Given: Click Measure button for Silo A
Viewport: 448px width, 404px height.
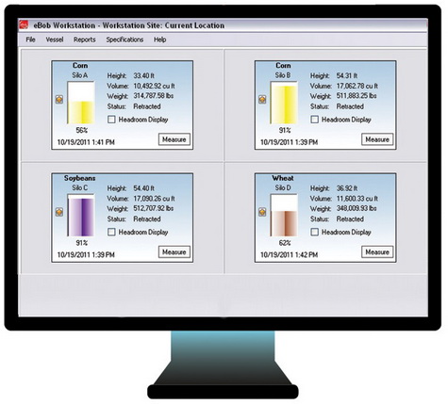Looking at the screenshot, I should point(174,139).
